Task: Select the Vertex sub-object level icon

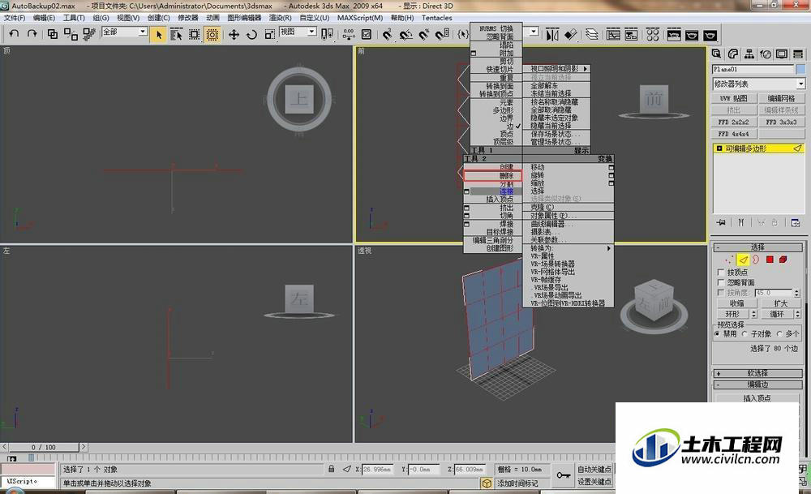Action: [730, 260]
